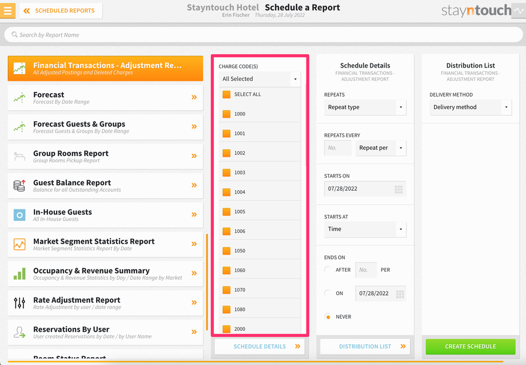Click the Repeats Every number field
This screenshot has height=365, width=526.
337,148
